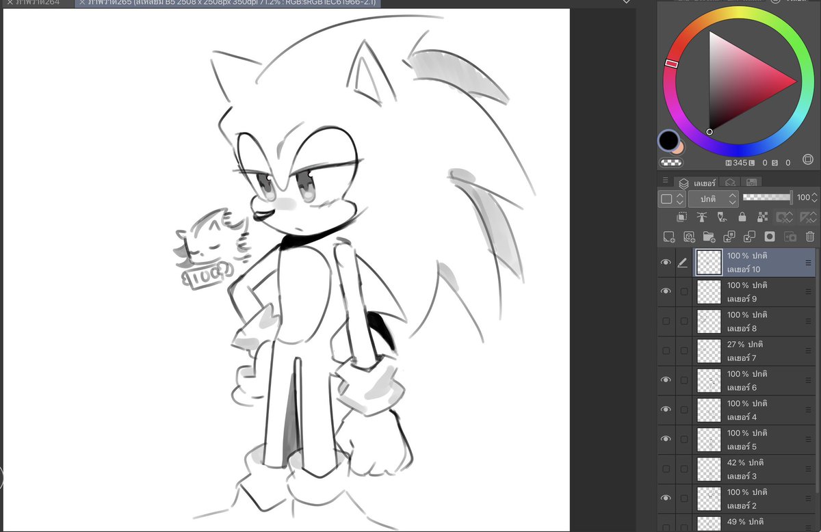
Task: Switch to the second tab beside เลเยอร์
Action: click(730, 183)
